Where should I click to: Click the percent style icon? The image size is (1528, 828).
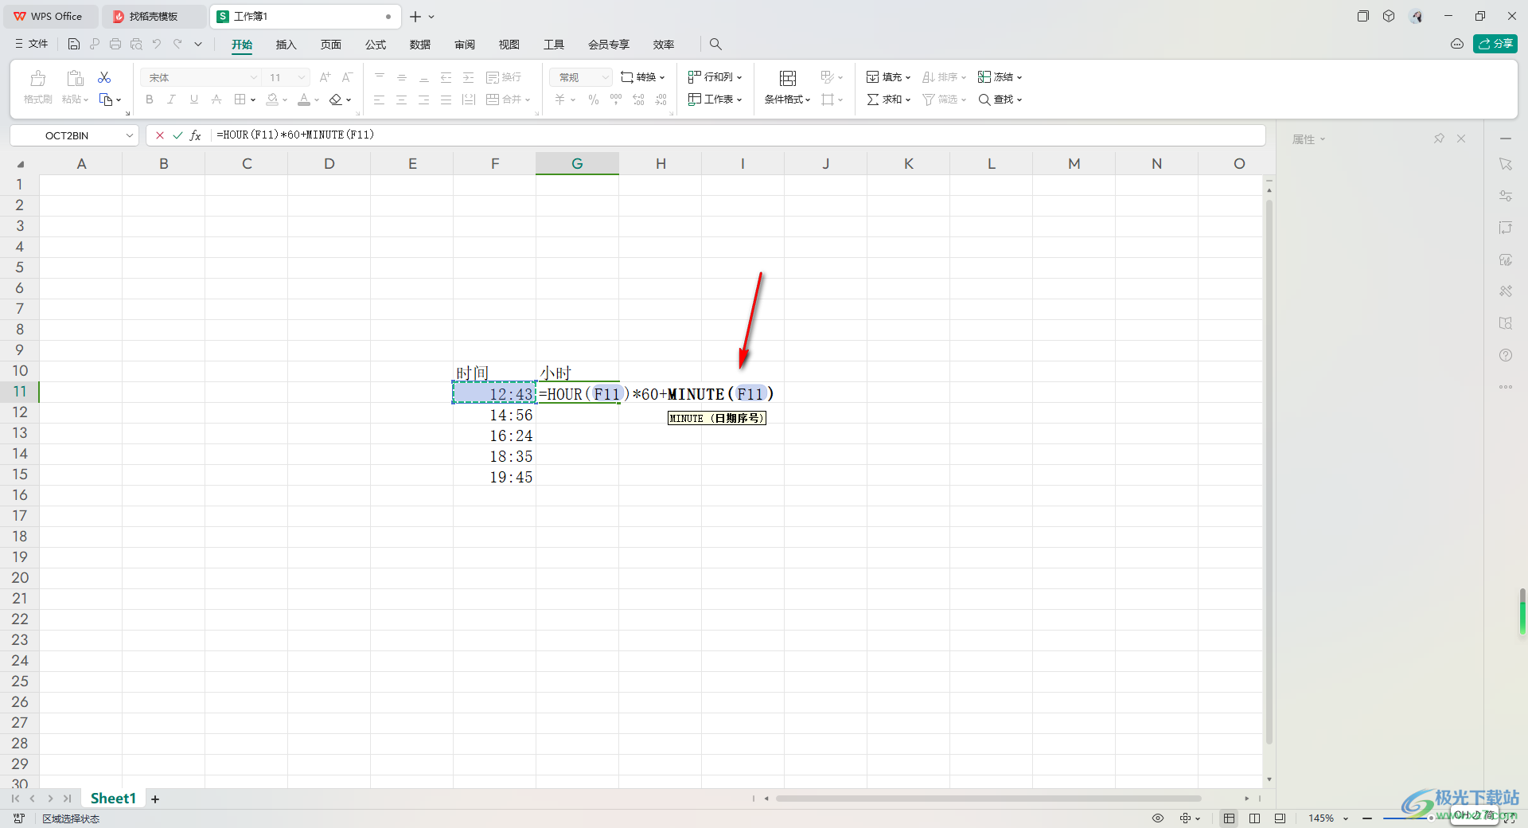pos(594,100)
